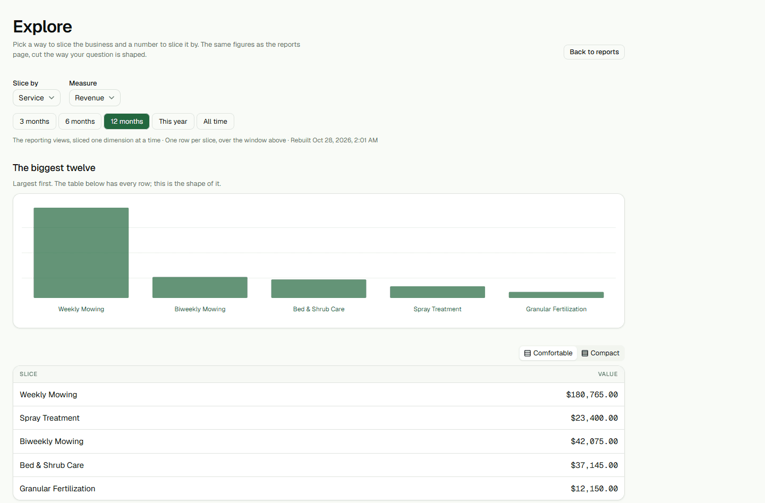Switch table density to Comfortable
Image resolution: width=765 pixels, height=503 pixels.
coord(548,353)
